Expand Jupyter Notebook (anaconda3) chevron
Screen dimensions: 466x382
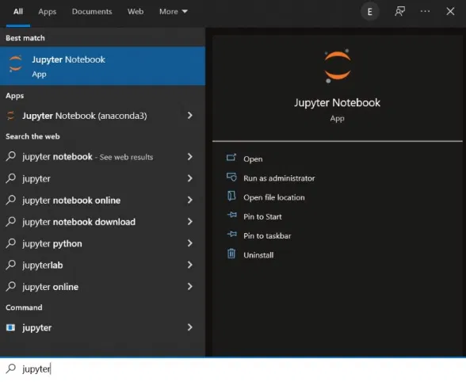pyautogui.click(x=190, y=116)
